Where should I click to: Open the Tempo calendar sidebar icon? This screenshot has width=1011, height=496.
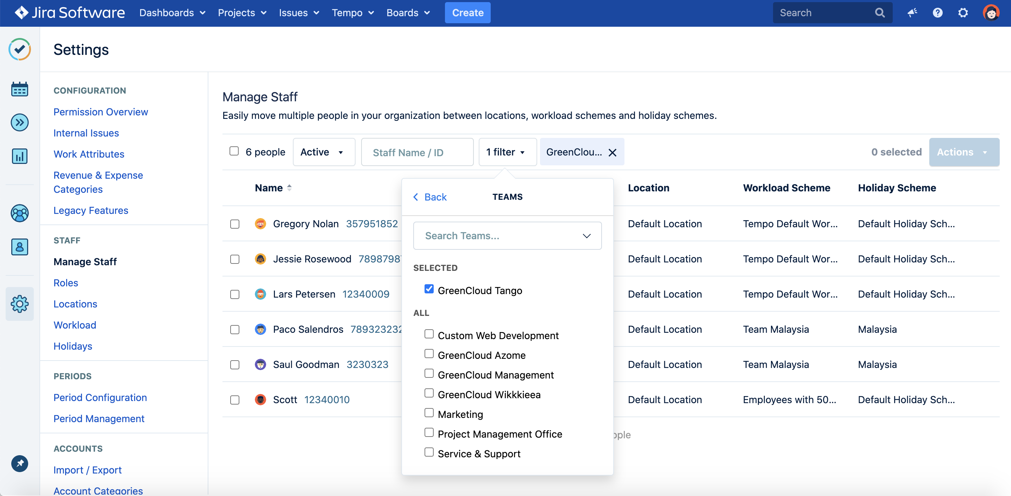(20, 89)
